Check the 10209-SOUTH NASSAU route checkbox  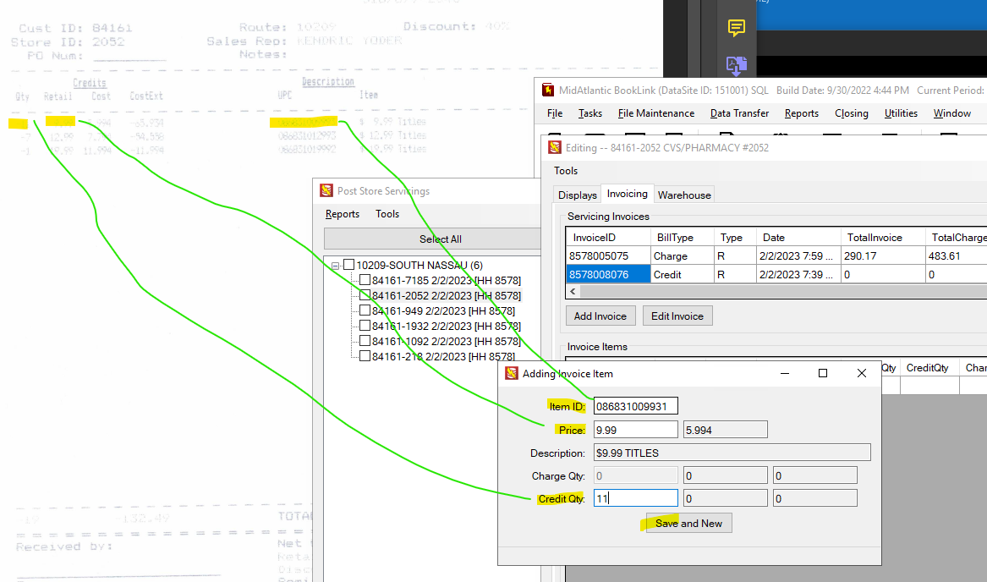click(x=348, y=265)
